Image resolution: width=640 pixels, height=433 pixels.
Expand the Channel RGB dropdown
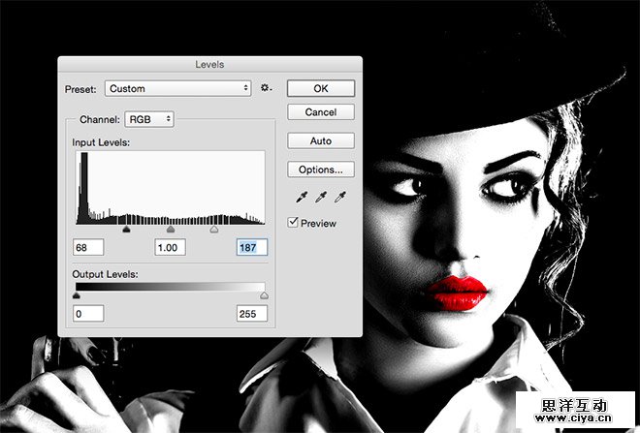pyautogui.click(x=148, y=119)
